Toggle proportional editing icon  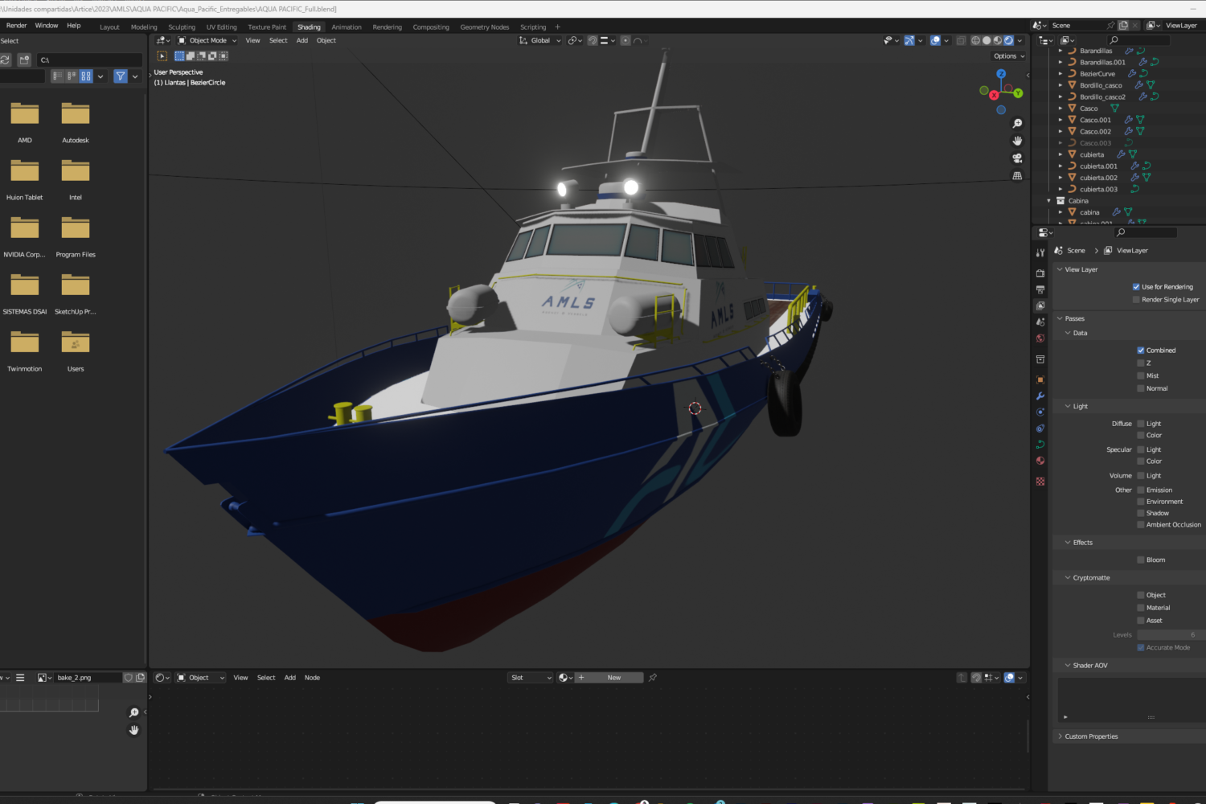[x=626, y=40]
